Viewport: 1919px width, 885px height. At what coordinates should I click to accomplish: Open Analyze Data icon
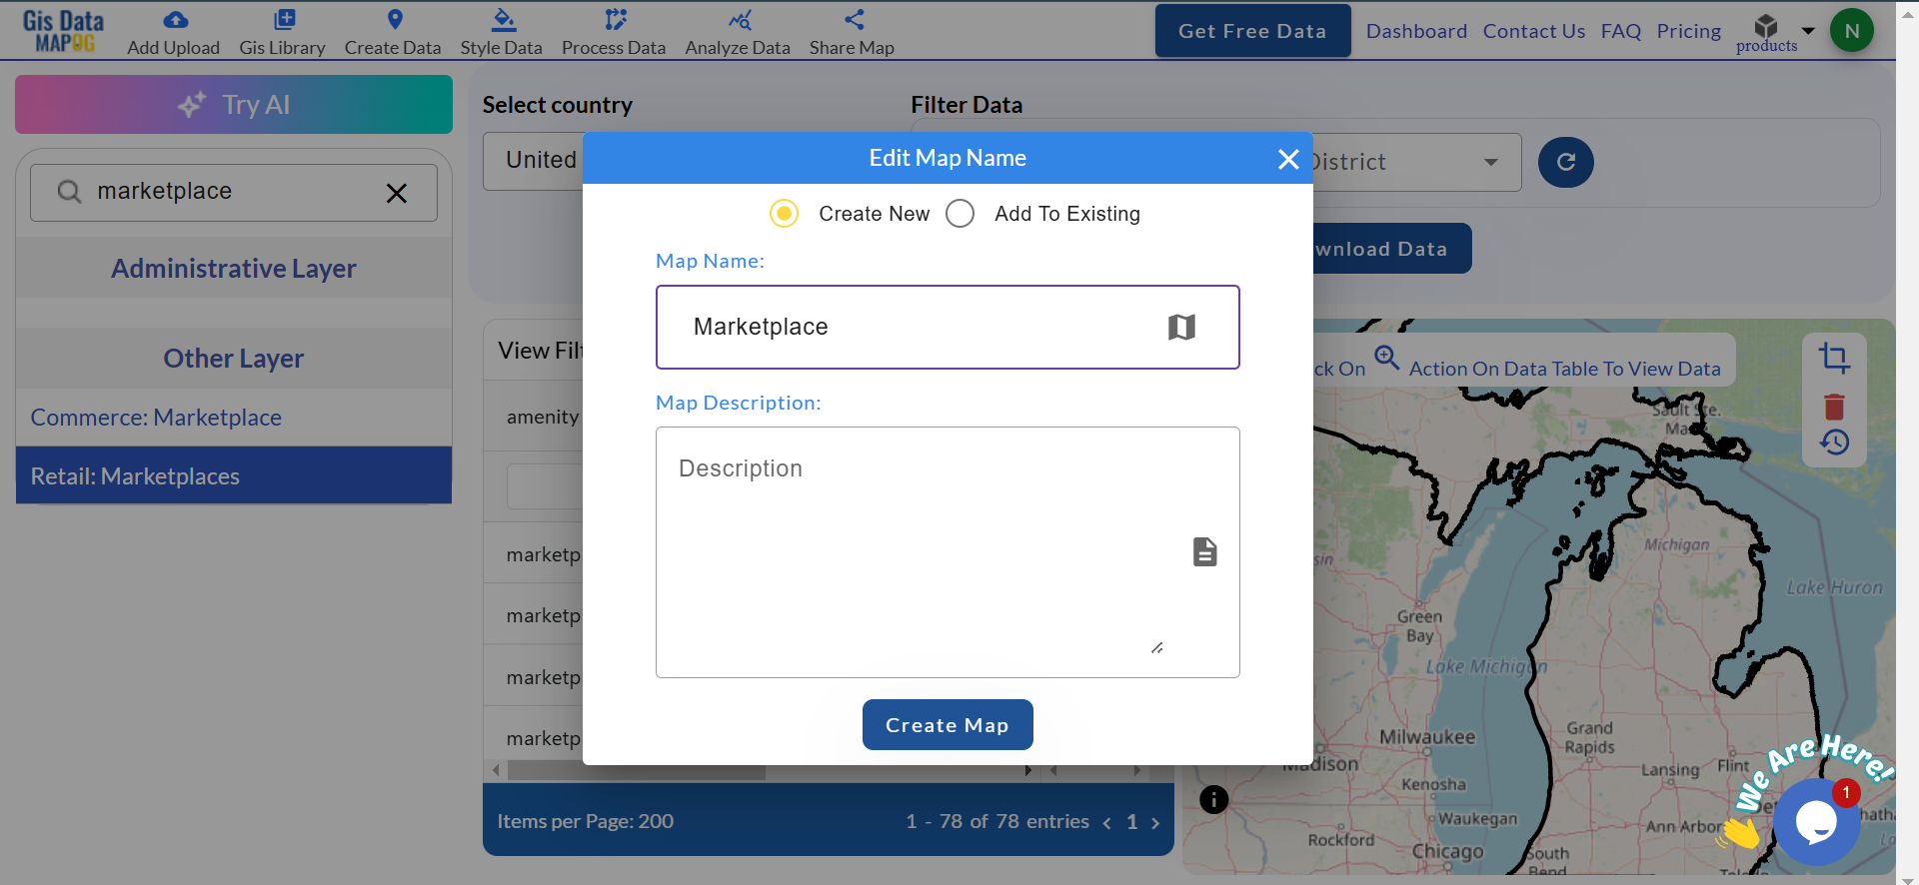(740, 19)
